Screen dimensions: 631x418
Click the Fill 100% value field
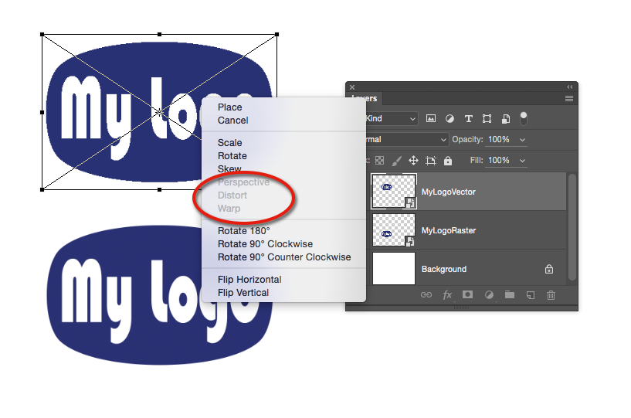[499, 160]
